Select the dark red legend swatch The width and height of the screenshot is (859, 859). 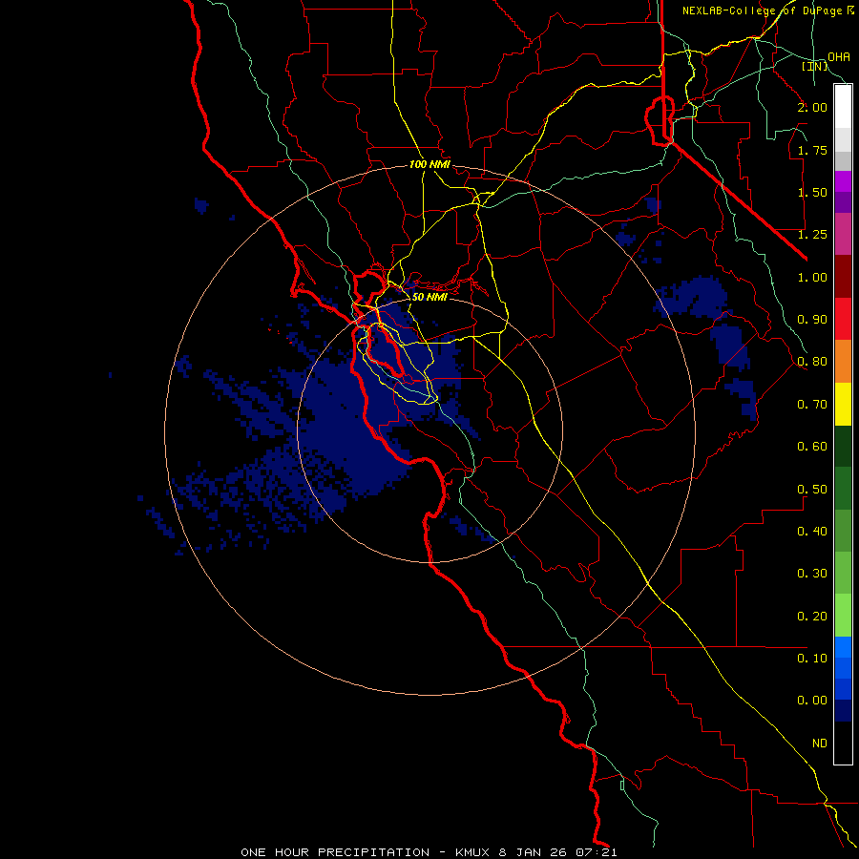(x=843, y=277)
